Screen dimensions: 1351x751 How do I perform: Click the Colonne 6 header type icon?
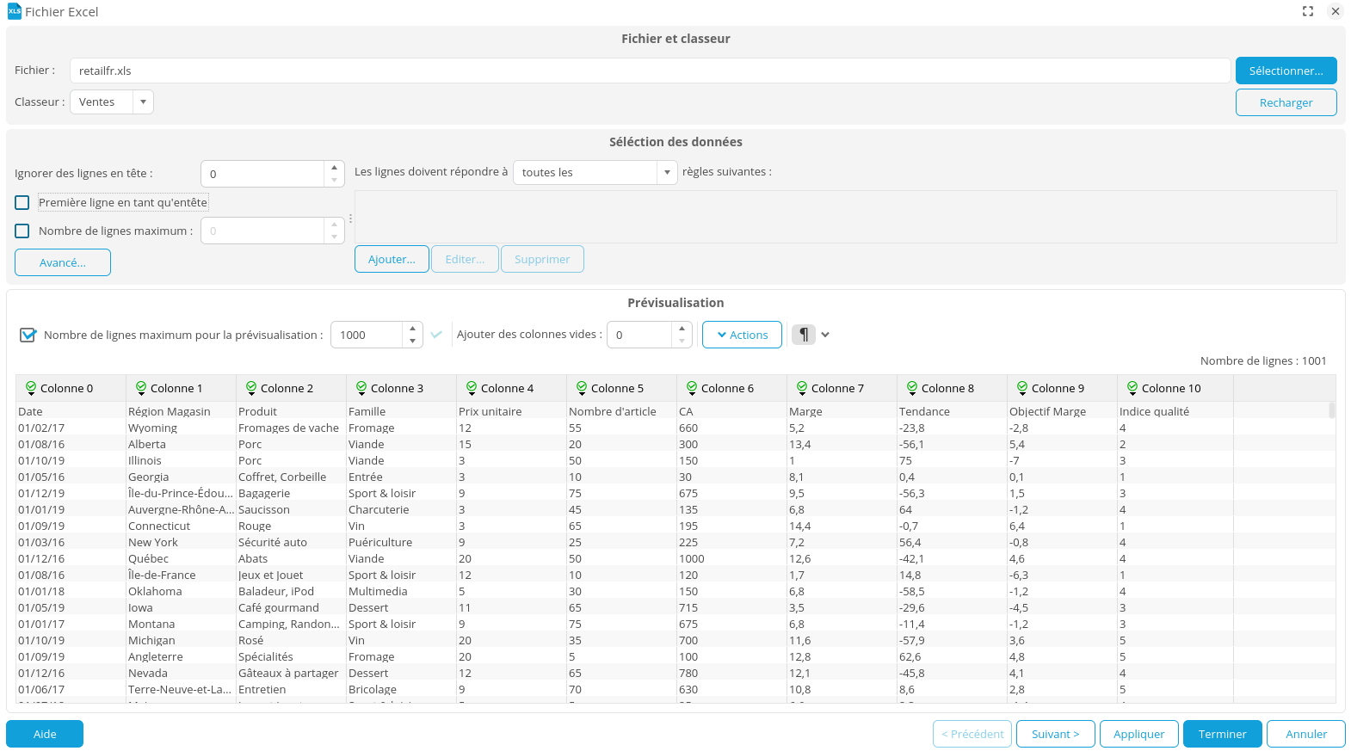coord(692,388)
